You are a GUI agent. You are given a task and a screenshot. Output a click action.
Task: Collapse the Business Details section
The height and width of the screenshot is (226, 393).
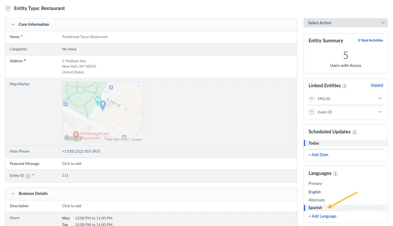coord(13,194)
